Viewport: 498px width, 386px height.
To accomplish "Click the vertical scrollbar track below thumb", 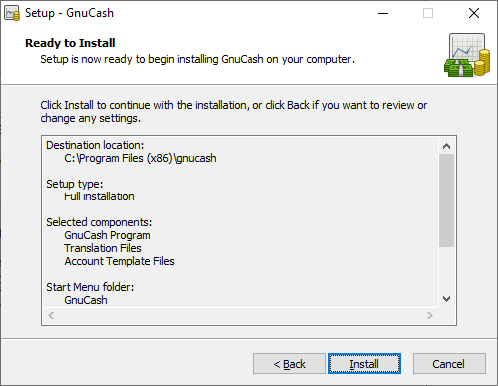I will coord(446,269).
